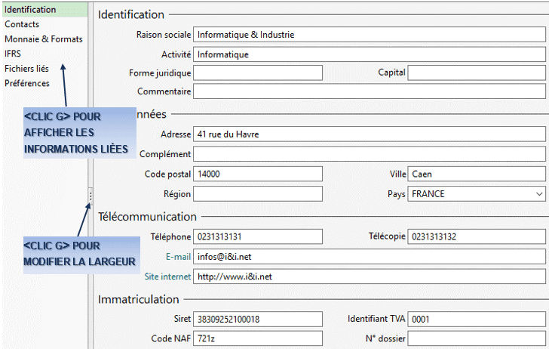549x349 pixels.
Task: Click the Raison sociale field
Action: coord(370,35)
